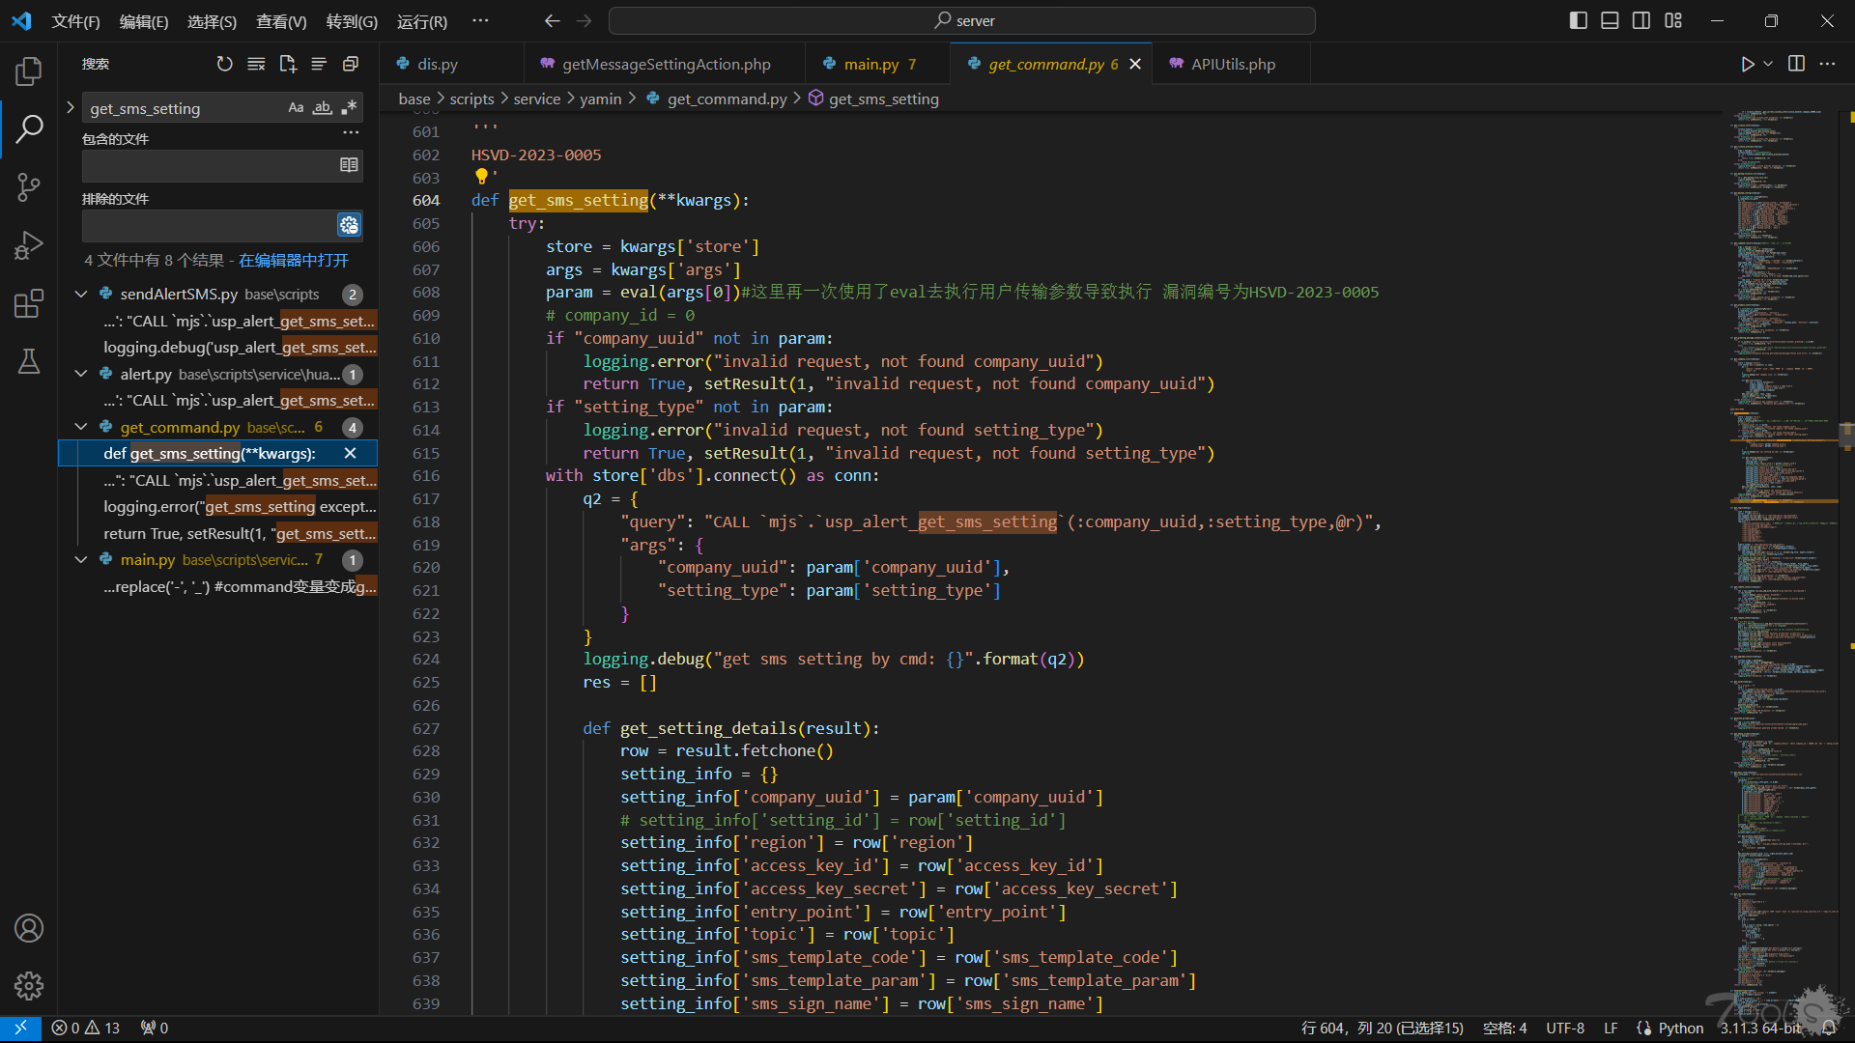
Task: Refresh the search results
Action: tap(224, 64)
